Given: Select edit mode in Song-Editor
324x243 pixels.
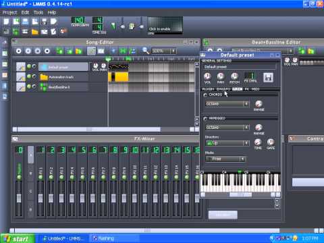Looking at the screenshot, I should click(x=101, y=51).
